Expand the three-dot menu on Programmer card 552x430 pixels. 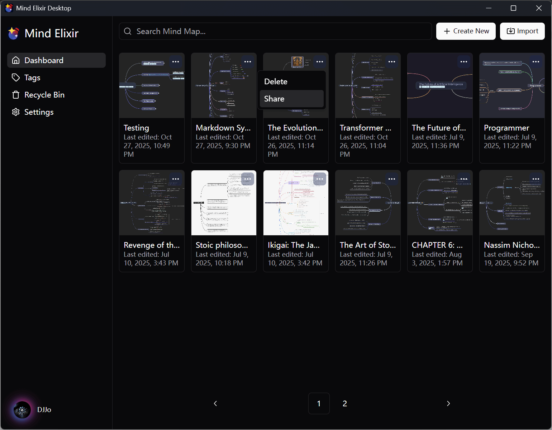tap(536, 62)
